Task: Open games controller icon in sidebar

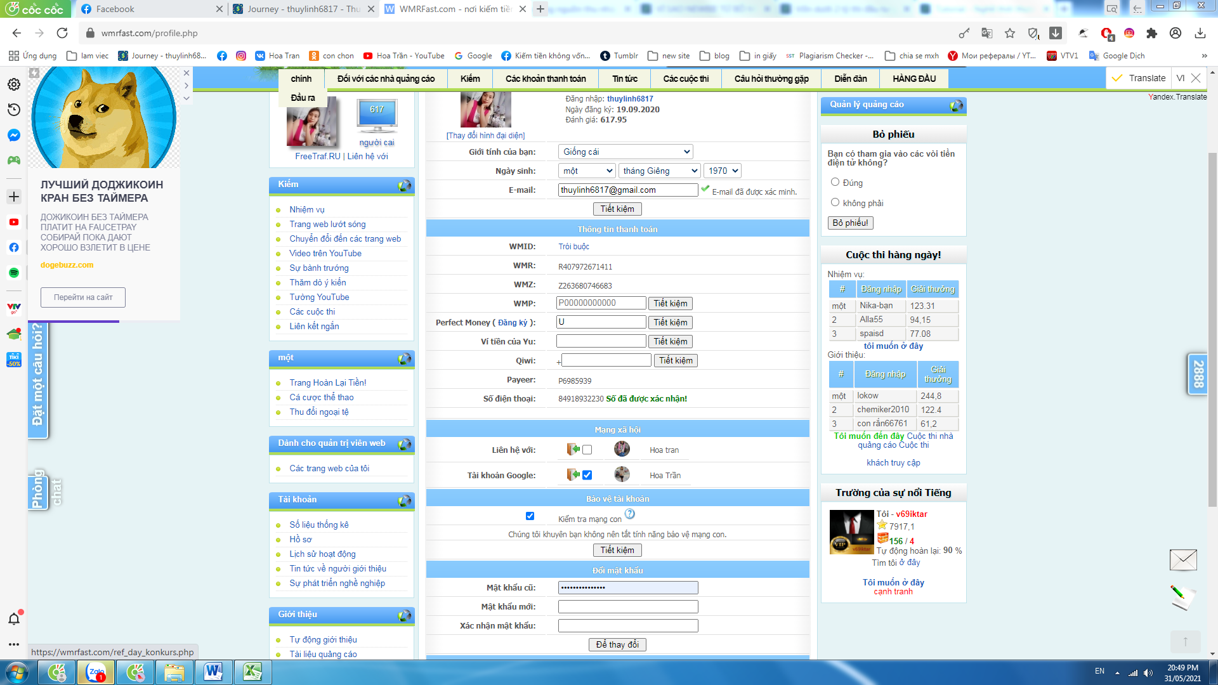Action: pos(13,160)
